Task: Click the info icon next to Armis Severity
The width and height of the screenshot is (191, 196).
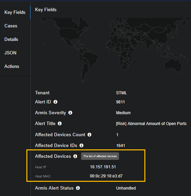Action: 70,113
